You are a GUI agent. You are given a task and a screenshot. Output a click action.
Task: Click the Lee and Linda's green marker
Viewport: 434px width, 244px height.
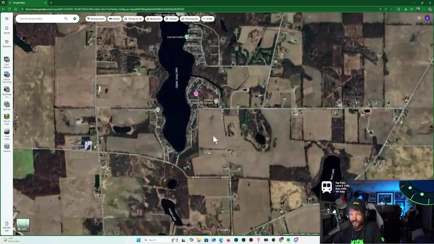click(x=186, y=37)
